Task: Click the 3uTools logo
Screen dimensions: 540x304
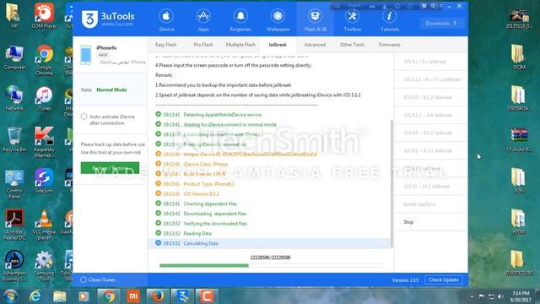Action: (108, 19)
